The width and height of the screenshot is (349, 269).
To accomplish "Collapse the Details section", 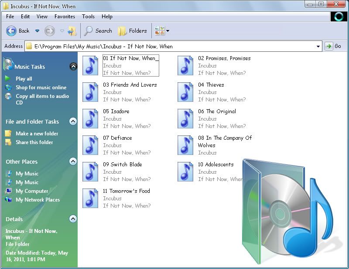I will coord(73,219).
